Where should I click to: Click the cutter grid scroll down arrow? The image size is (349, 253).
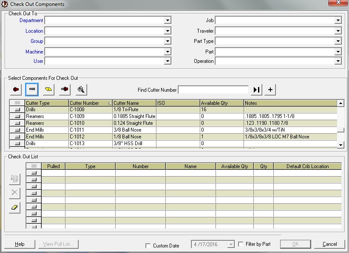point(340,145)
